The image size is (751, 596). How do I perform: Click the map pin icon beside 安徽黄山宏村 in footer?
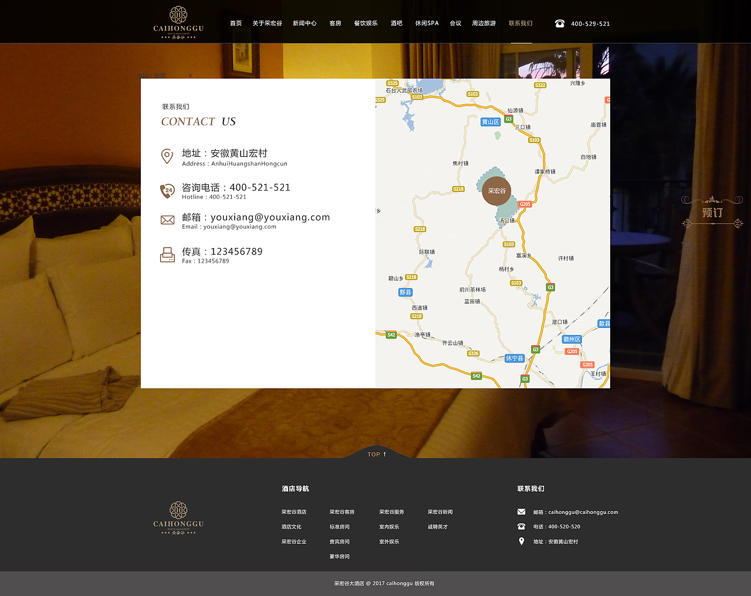point(521,541)
